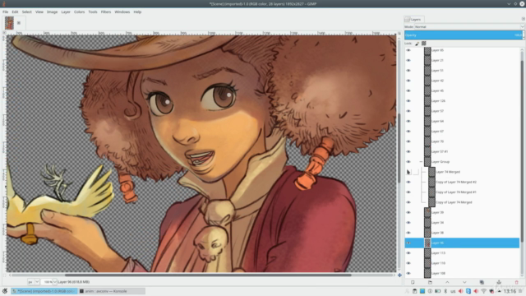Open the layer Mode dropdown
Screen dimensions: 526x296
click(469, 27)
